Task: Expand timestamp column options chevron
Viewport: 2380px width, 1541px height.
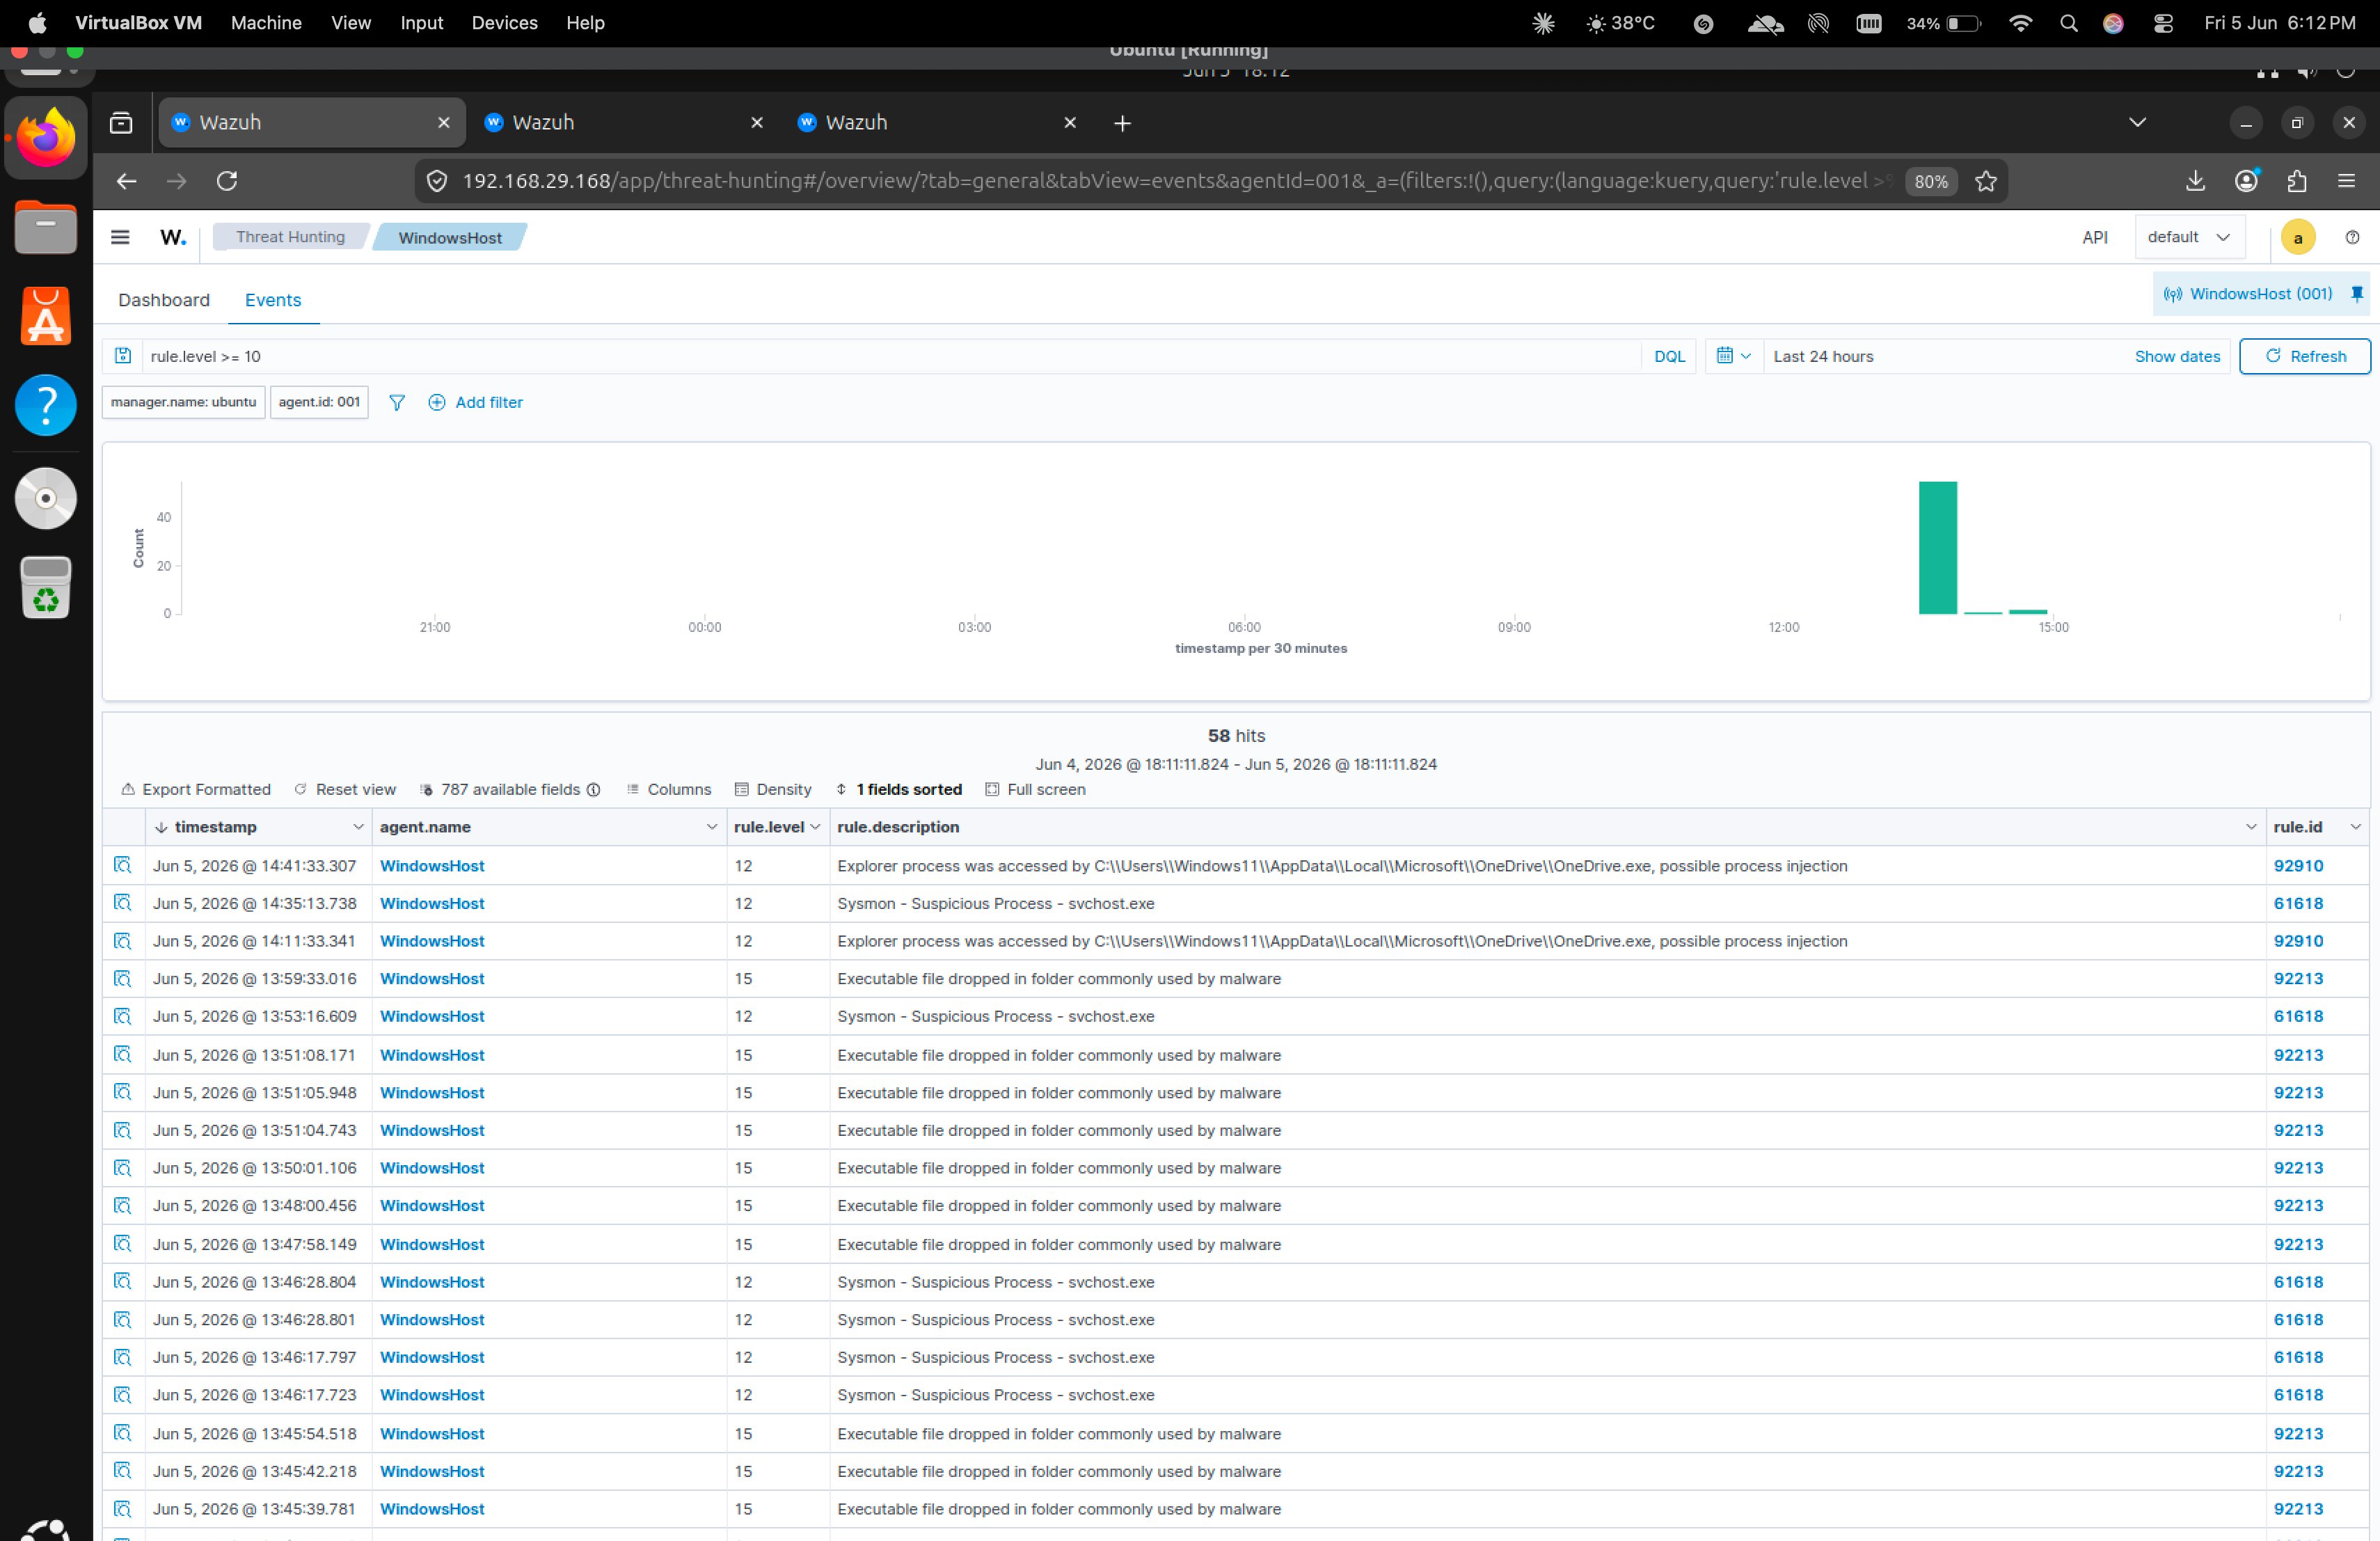Action: tap(358, 827)
